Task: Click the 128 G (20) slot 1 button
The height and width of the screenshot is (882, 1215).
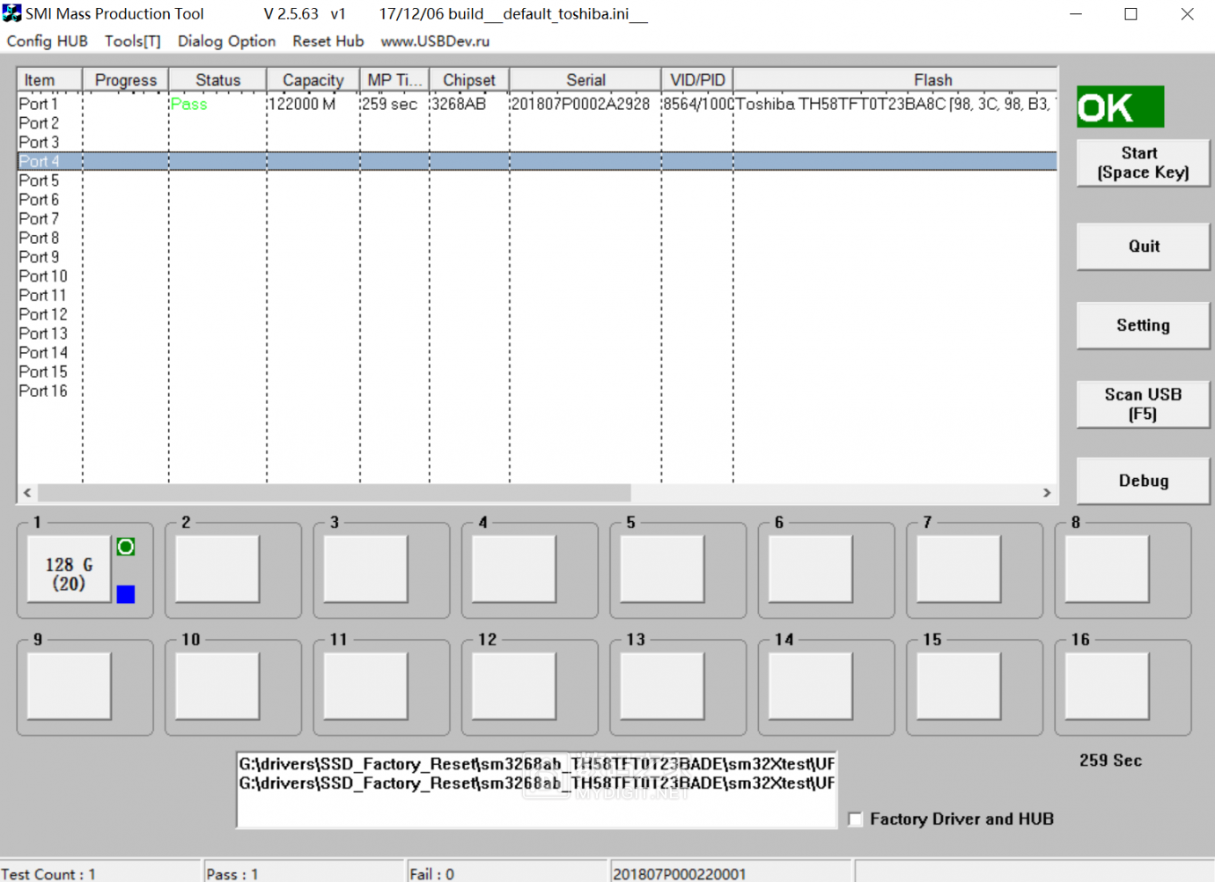Action: [69, 570]
